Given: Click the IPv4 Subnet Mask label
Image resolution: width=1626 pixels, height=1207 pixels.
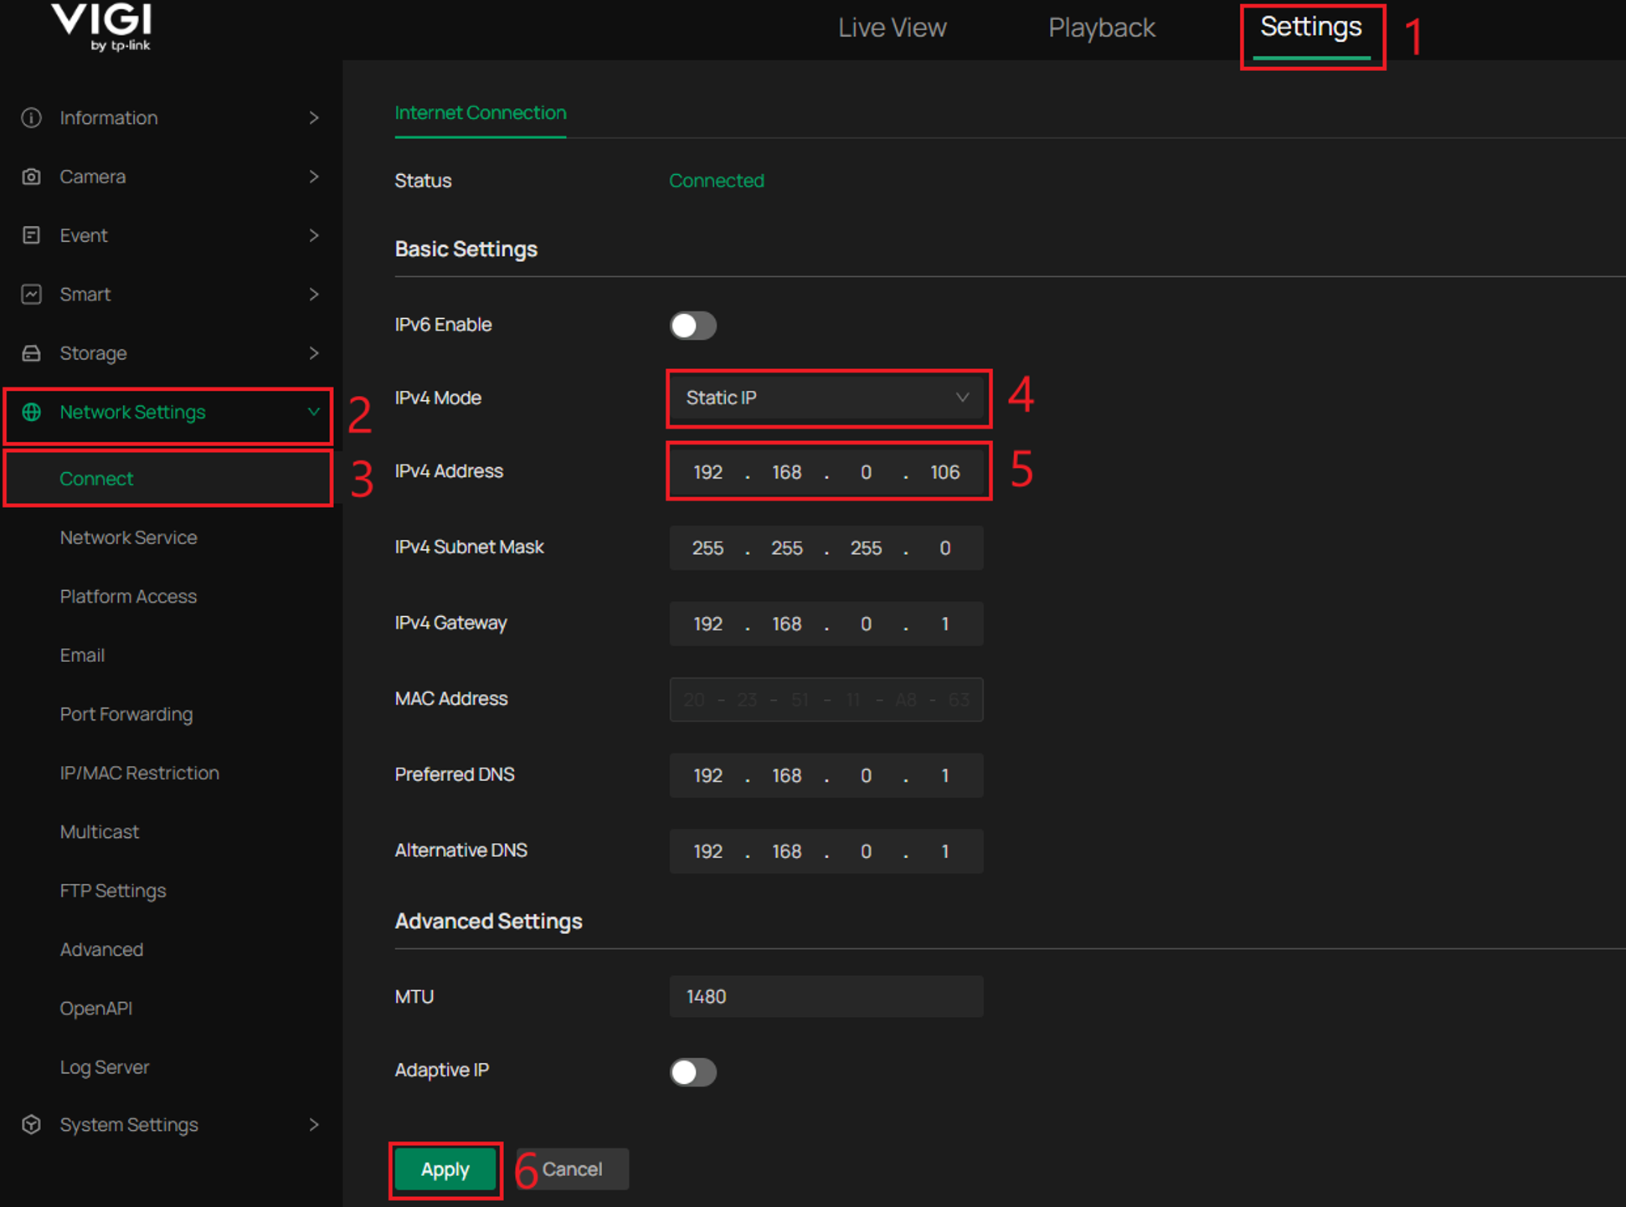Looking at the screenshot, I should pos(470,547).
